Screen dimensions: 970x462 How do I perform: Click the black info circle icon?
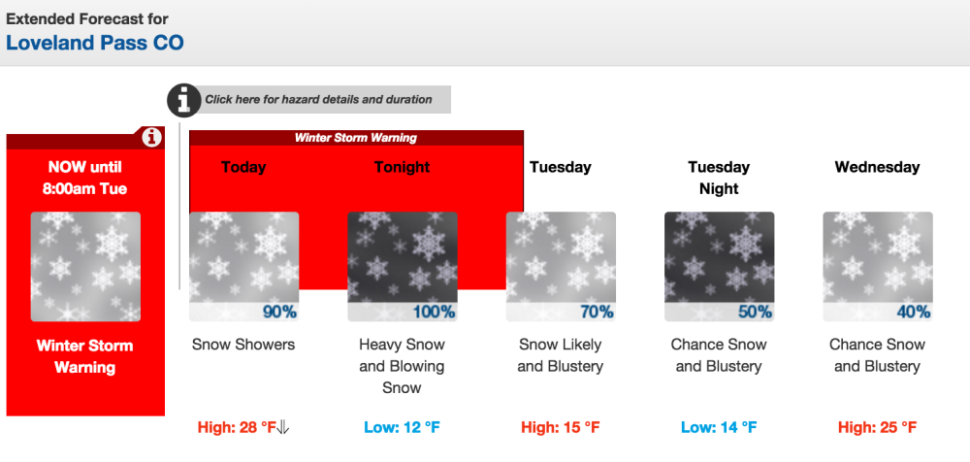(x=183, y=100)
